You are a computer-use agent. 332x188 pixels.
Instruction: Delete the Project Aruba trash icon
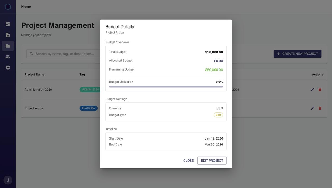tap(320, 108)
